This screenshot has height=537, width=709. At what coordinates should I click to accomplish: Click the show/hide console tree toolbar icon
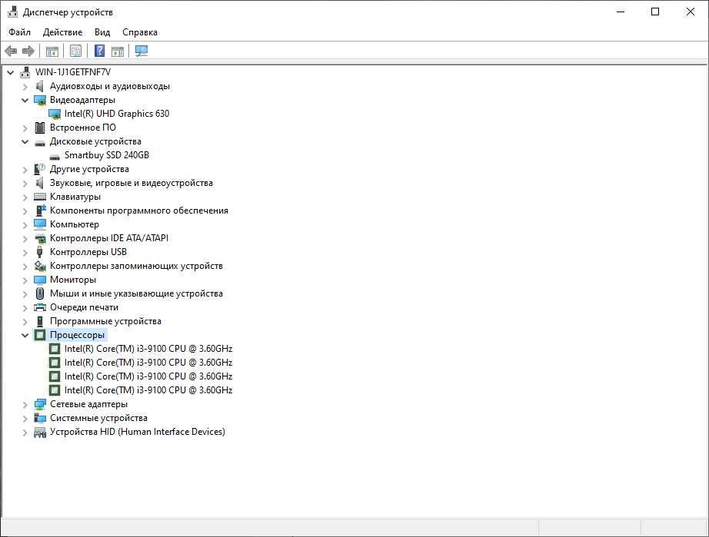pyautogui.click(x=52, y=51)
